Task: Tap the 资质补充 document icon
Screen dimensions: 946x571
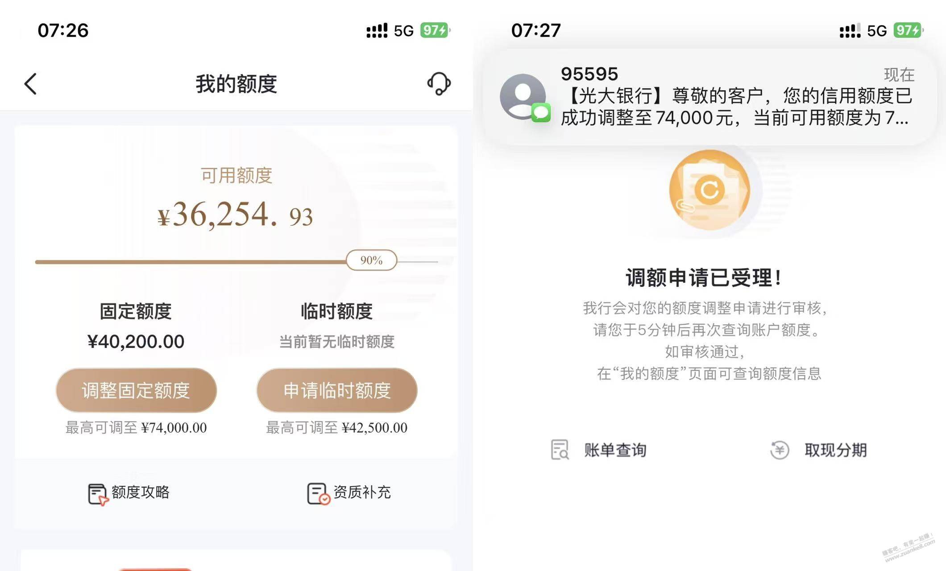Action: (318, 494)
